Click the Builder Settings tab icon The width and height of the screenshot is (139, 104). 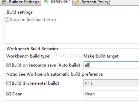click(x=4, y=2)
